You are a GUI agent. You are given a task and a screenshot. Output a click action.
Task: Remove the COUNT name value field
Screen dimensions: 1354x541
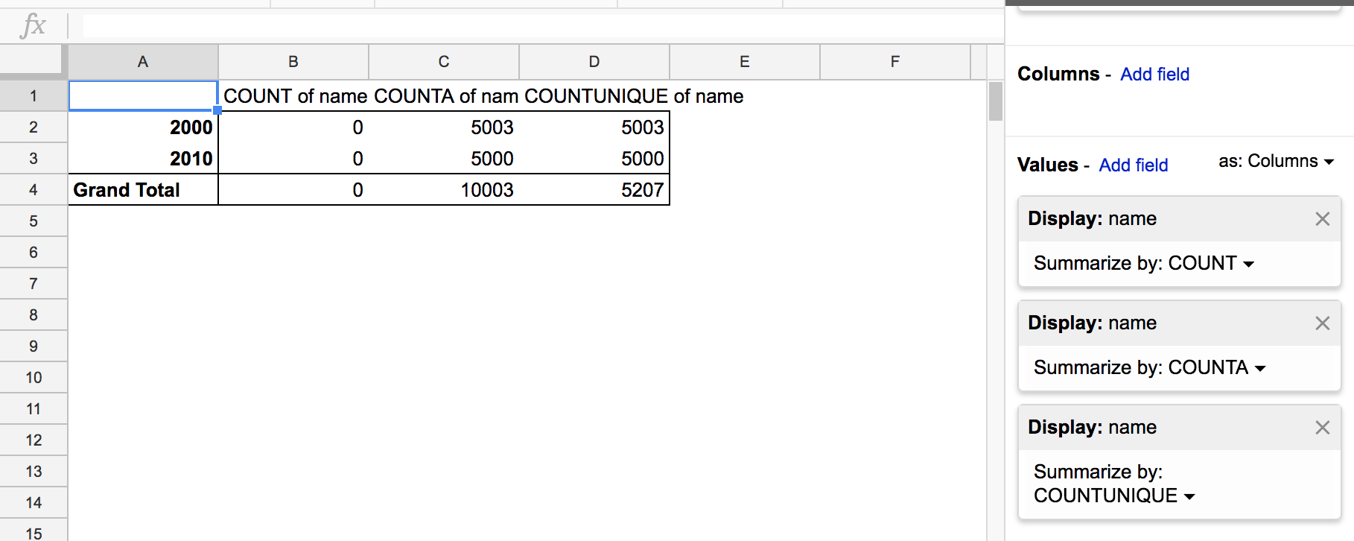1322,218
